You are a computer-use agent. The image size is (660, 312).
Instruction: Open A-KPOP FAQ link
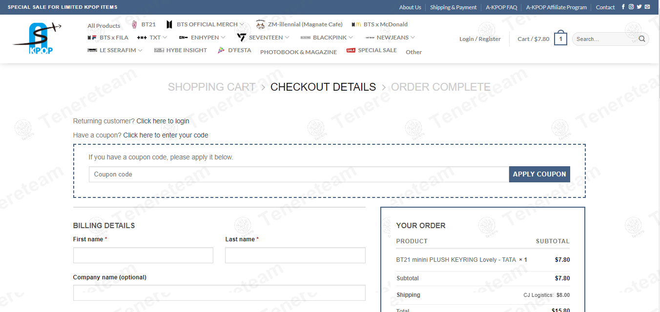[501, 7]
